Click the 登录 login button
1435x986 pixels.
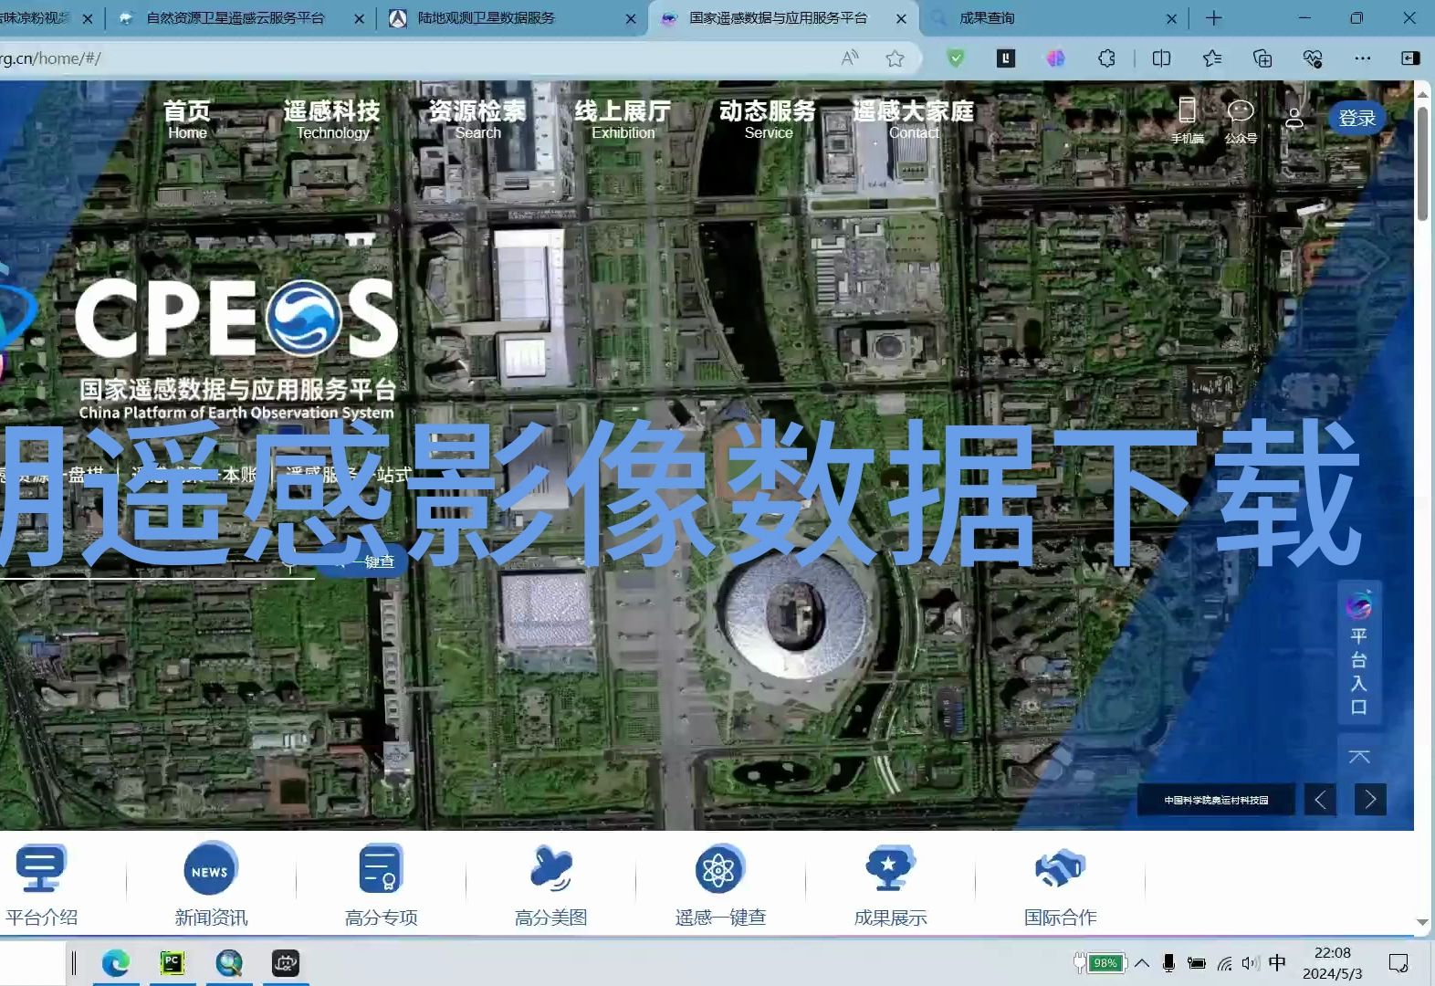click(x=1357, y=118)
